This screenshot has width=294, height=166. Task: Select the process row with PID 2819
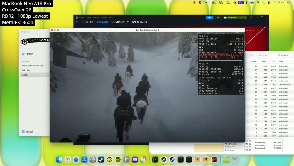tap(269, 70)
